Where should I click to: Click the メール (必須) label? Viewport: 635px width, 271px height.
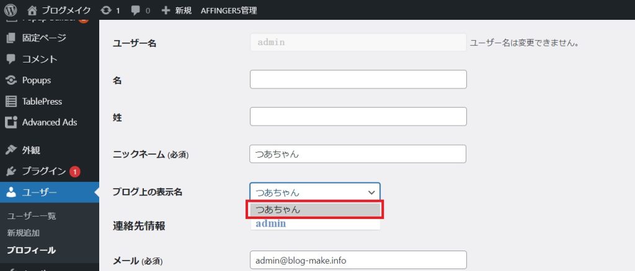pos(137,261)
